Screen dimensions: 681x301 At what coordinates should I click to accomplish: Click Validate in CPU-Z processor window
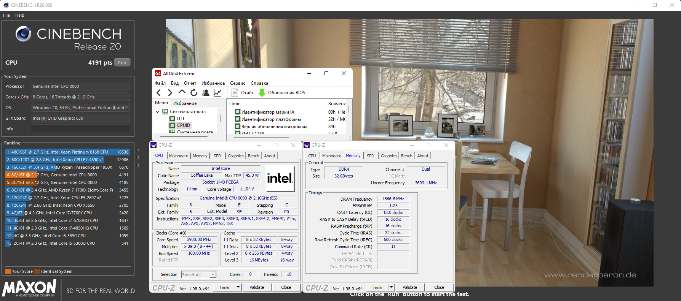257,287
